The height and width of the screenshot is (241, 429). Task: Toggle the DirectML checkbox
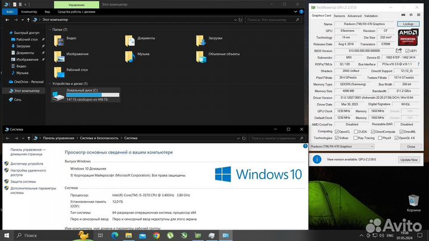(x=402, y=132)
